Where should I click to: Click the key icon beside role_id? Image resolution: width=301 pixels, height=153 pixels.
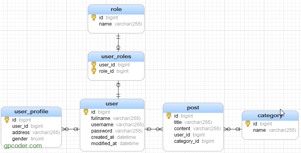pyautogui.click(x=94, y=71)
